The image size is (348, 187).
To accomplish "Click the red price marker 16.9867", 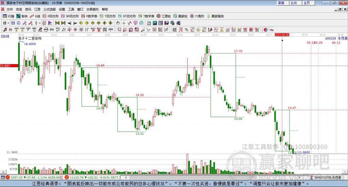I will (9, 66).
